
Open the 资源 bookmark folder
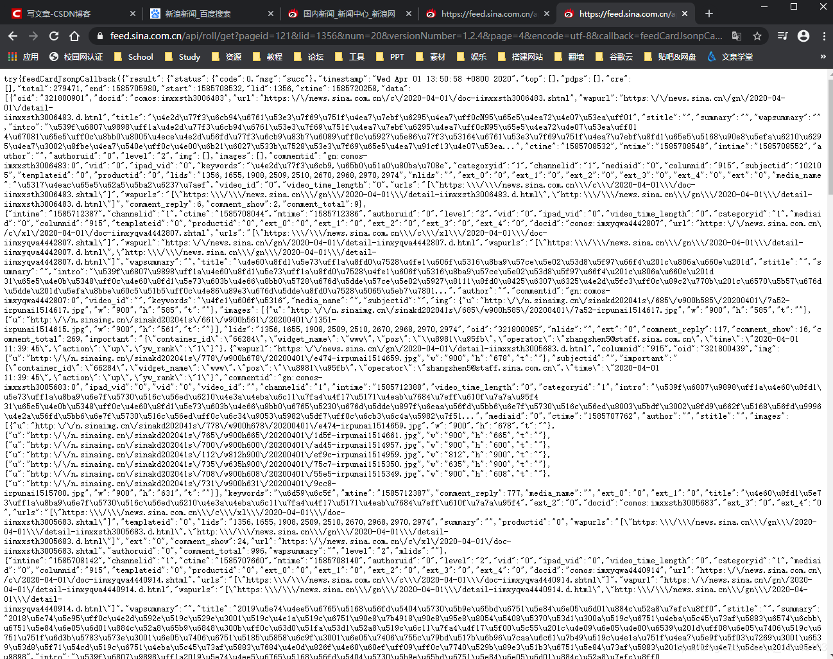point(226,57)
